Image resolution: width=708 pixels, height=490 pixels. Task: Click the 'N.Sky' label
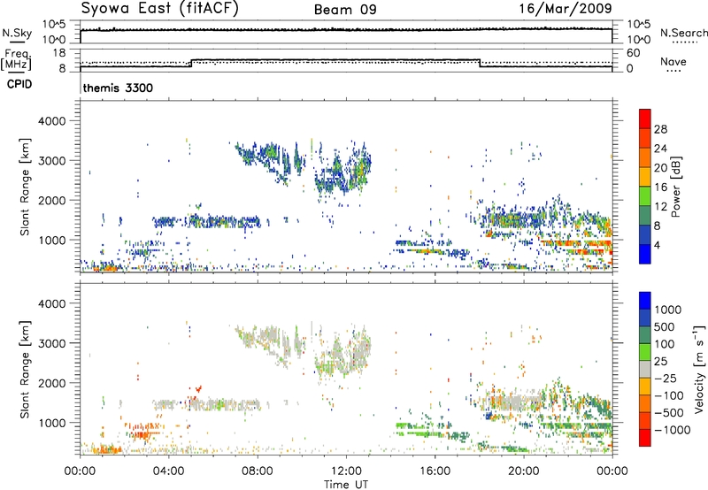(17, 33)
